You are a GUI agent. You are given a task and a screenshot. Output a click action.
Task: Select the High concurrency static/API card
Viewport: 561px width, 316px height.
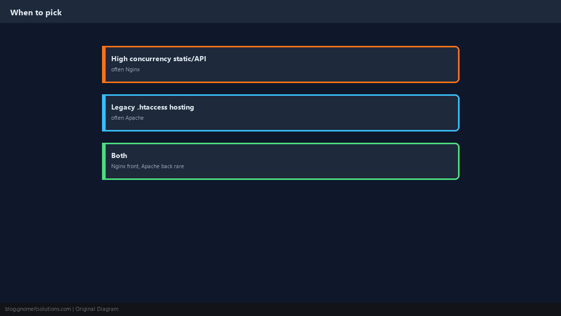[x=280, y=64]
